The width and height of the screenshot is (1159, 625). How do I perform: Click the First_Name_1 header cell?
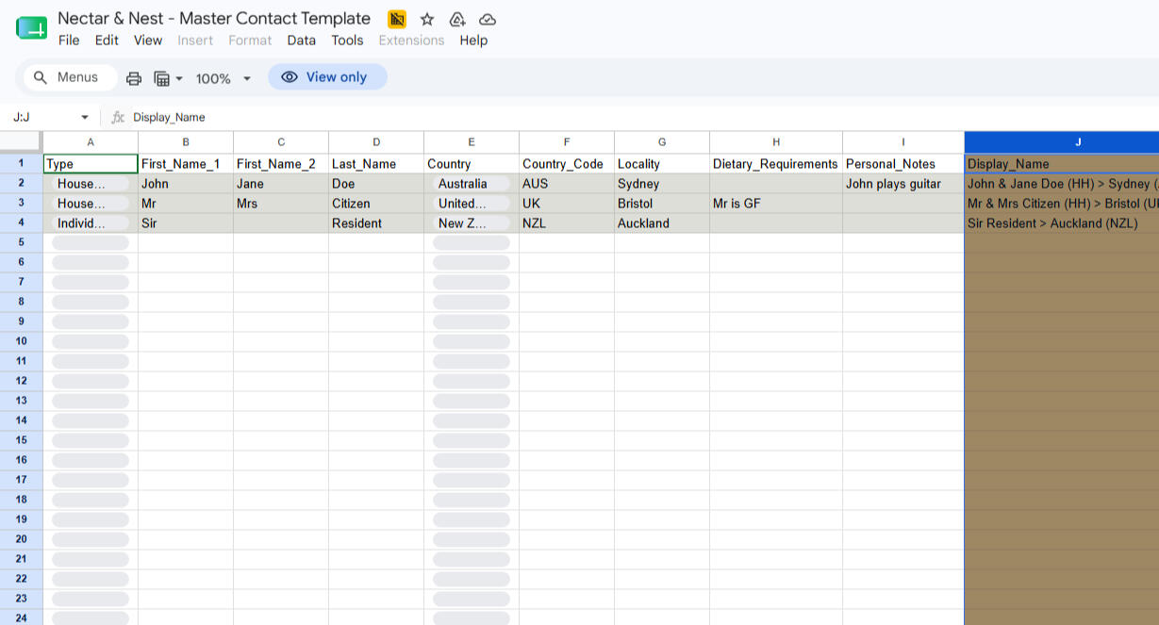pyautogui.click(x=186, y=164)
